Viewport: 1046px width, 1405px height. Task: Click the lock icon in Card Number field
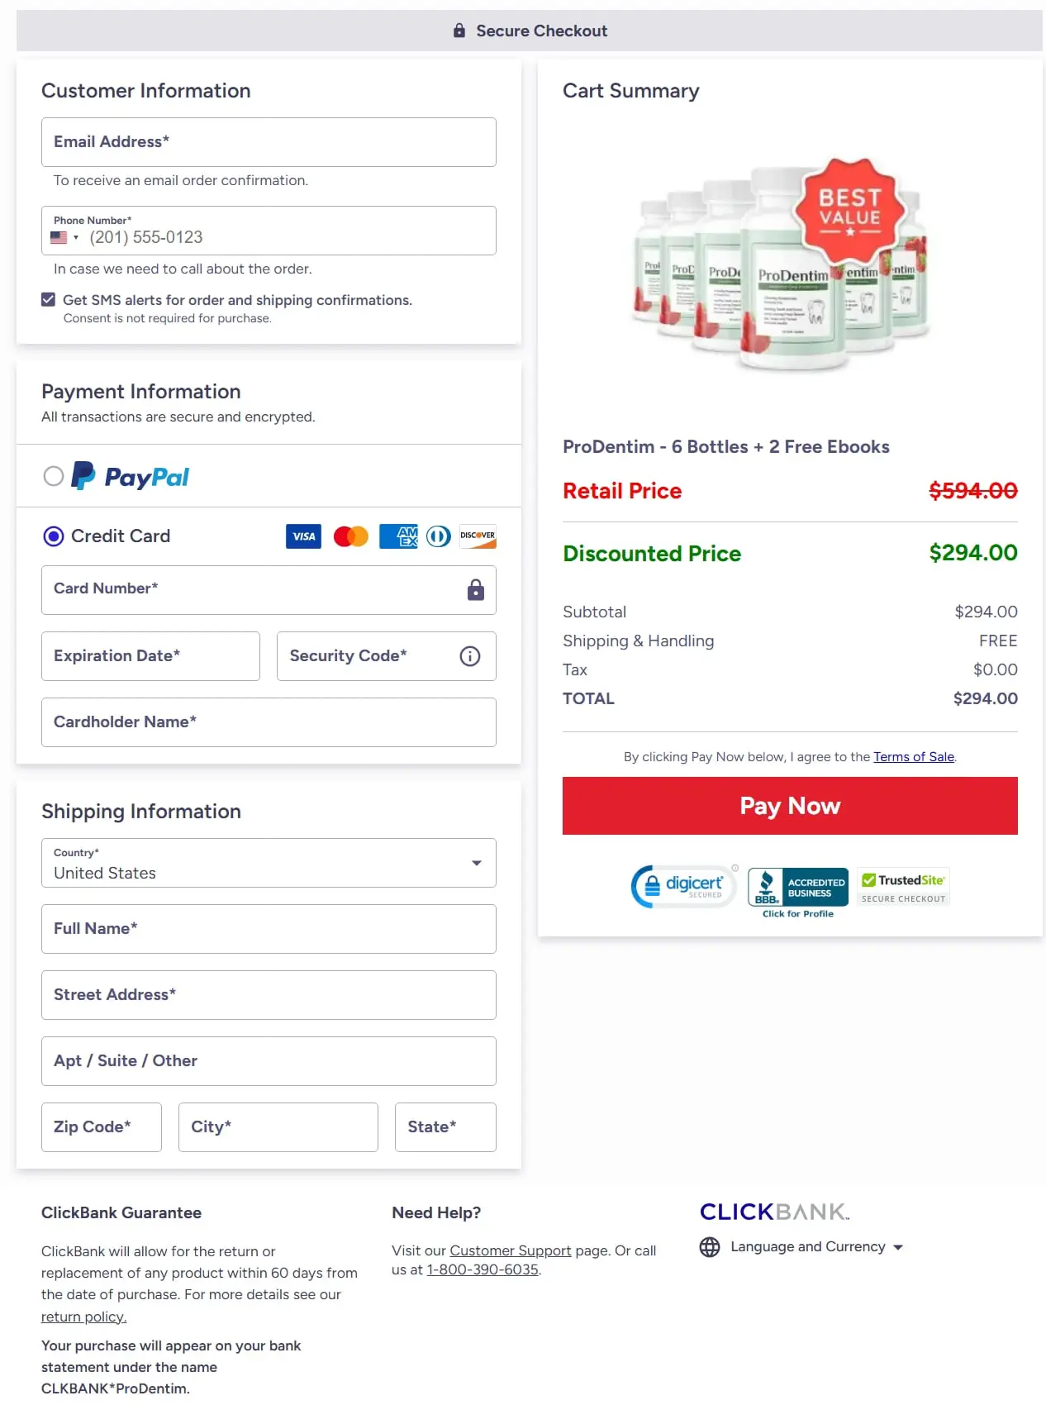475,590
